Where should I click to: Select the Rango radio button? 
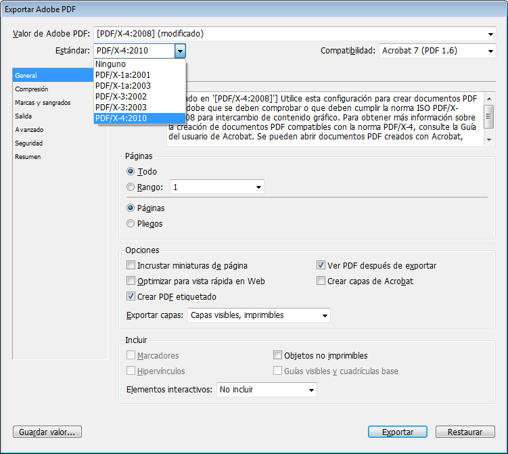(131, 187)
